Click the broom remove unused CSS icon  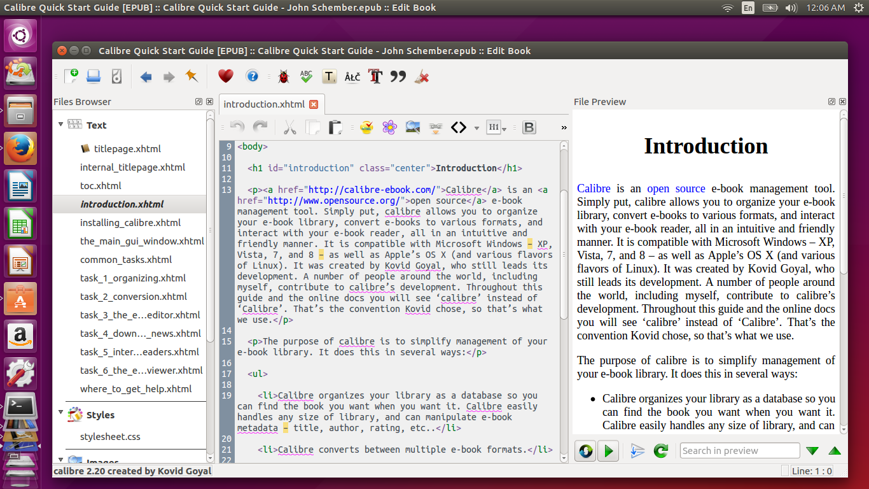(x=421, y=77)
